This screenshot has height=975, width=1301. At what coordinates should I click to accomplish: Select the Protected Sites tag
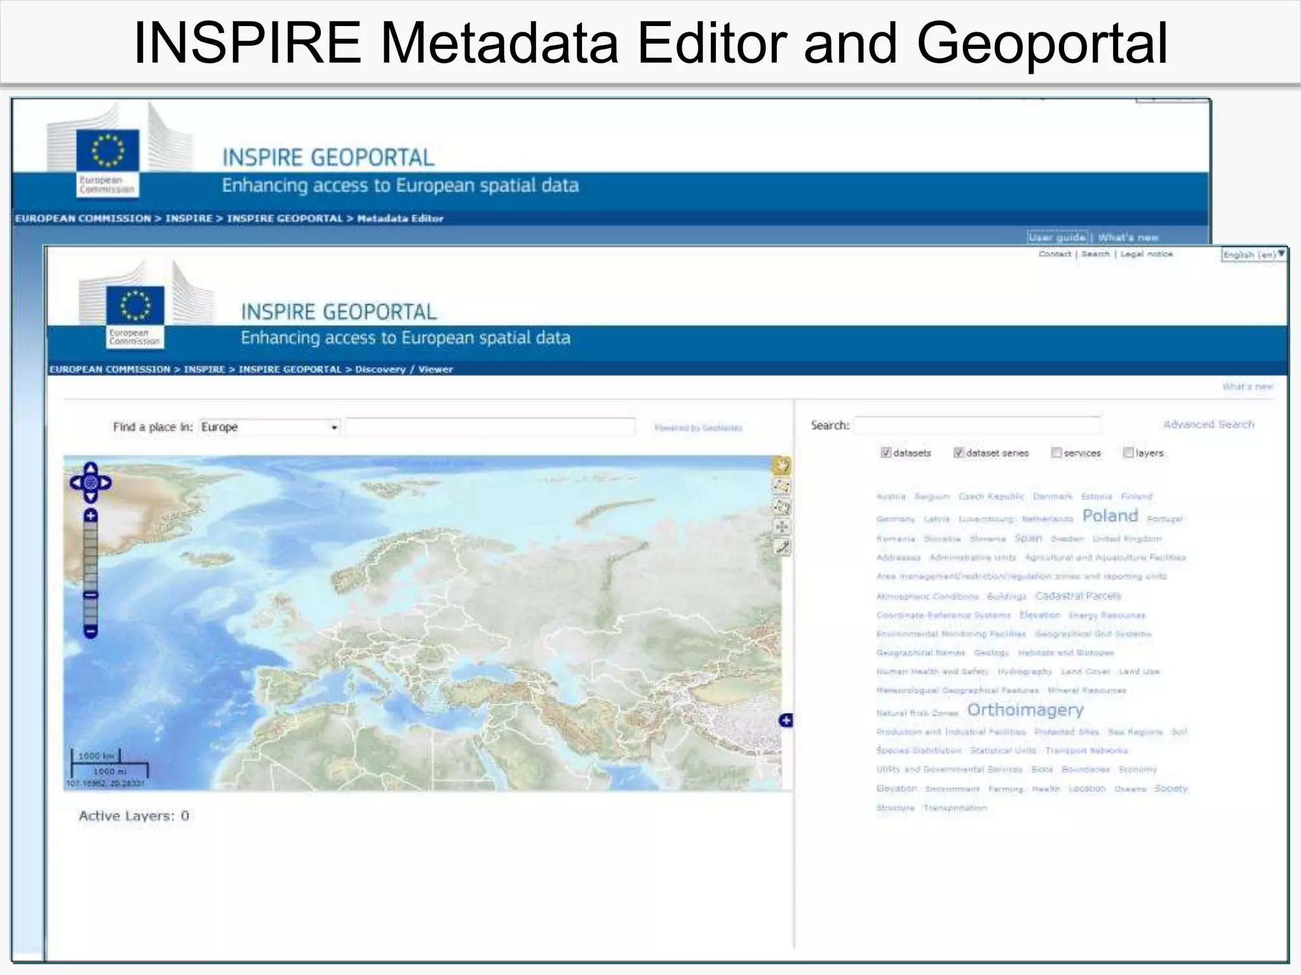pos(1067,732)
